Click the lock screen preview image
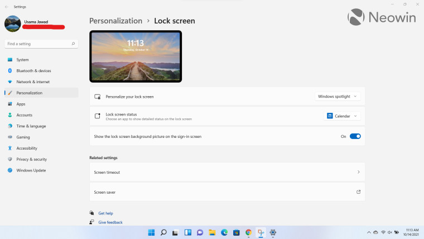Viewport: 424px width, 239px height. (x=136, y=56)
